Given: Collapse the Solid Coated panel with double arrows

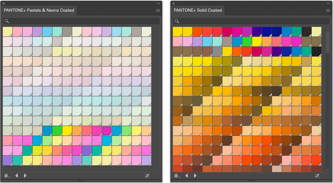Looking at the screenshot, I should [328, 3].
